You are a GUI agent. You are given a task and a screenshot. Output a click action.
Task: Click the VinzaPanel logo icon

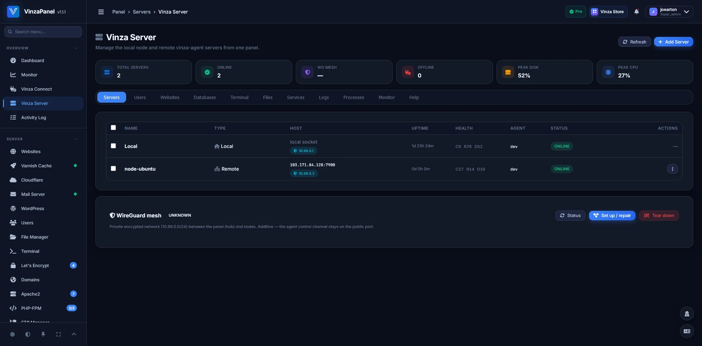[13, 12]
